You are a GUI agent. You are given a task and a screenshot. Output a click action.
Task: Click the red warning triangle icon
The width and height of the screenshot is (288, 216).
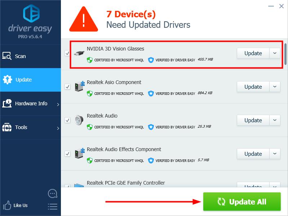(84, 19)
